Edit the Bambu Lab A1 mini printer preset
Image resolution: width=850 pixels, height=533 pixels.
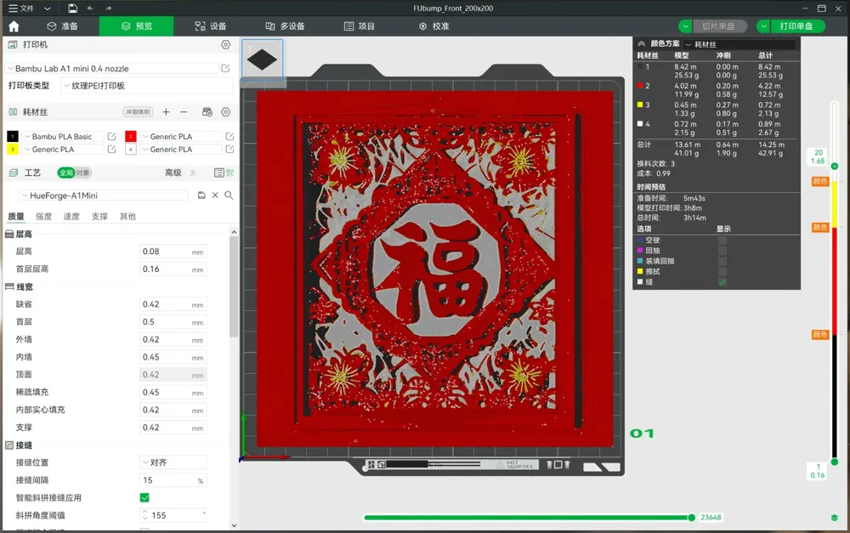click(x=225, y=68)
